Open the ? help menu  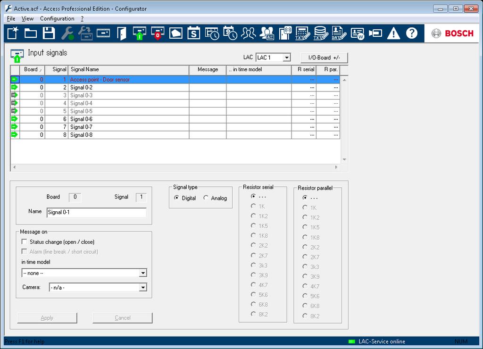click(x=82, y=18)
